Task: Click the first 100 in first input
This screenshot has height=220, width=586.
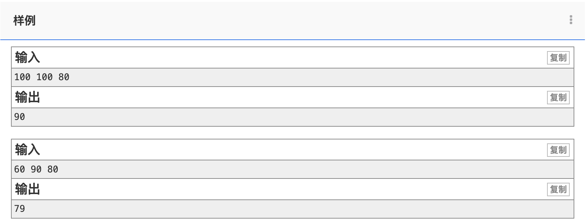Action: 22,77
